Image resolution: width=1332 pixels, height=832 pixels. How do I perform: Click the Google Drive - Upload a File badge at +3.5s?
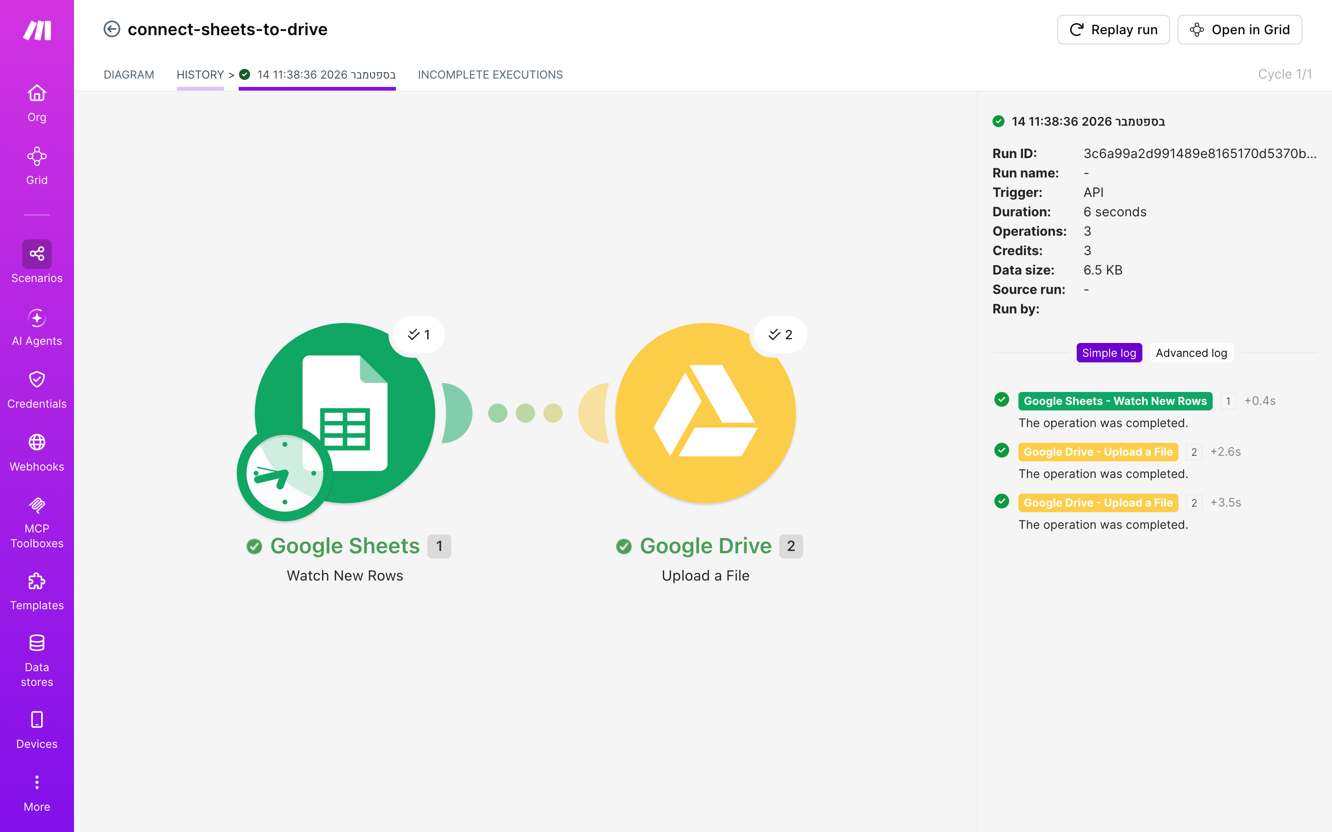pyautogui.click(x=1098, y=502)
